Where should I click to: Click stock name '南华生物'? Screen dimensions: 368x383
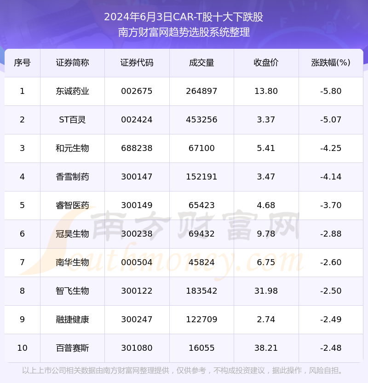(73, 262)
